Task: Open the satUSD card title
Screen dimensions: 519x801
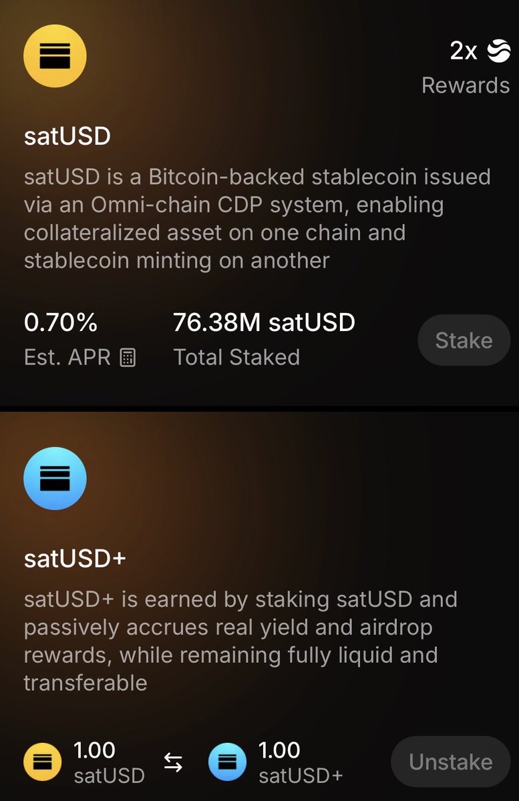Action: click(x=67, y=136)
